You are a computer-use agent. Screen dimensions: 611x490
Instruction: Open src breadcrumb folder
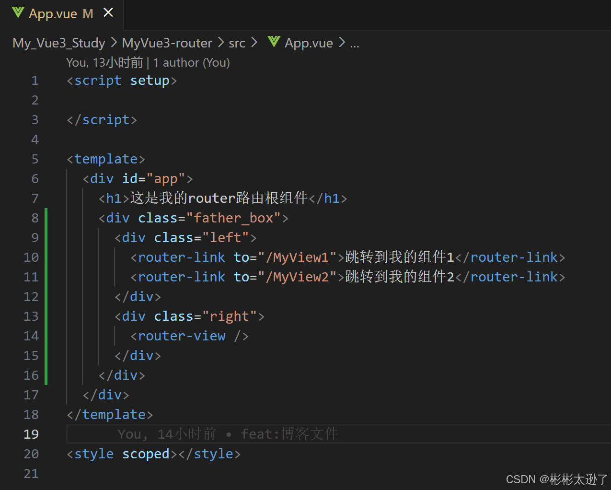(237, 43)
